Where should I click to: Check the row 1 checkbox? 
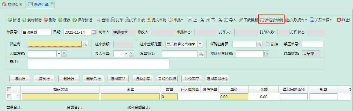[9, 96]
